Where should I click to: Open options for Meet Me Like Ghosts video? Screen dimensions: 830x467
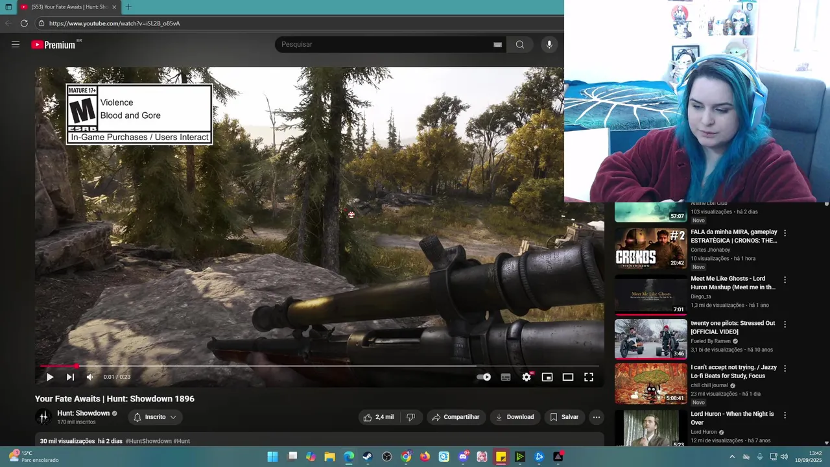(x=785, y=280)
